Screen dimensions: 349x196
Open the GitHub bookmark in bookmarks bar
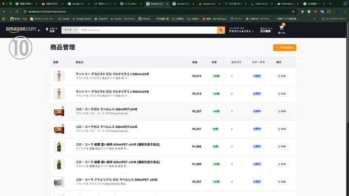[x=143, y=18]
